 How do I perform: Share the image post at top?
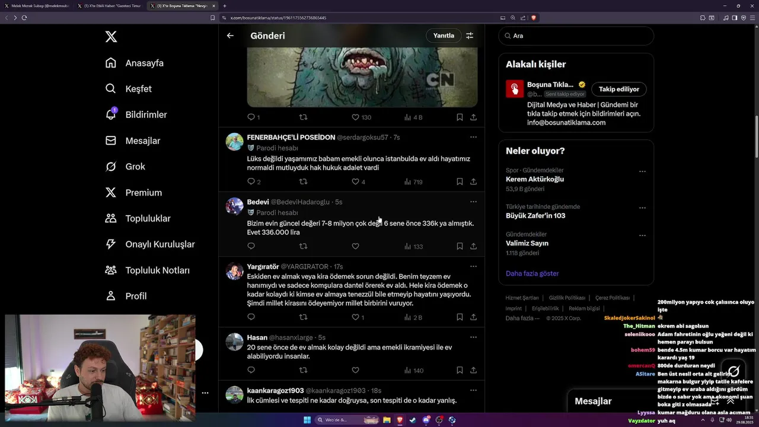[x=473, y=117]
